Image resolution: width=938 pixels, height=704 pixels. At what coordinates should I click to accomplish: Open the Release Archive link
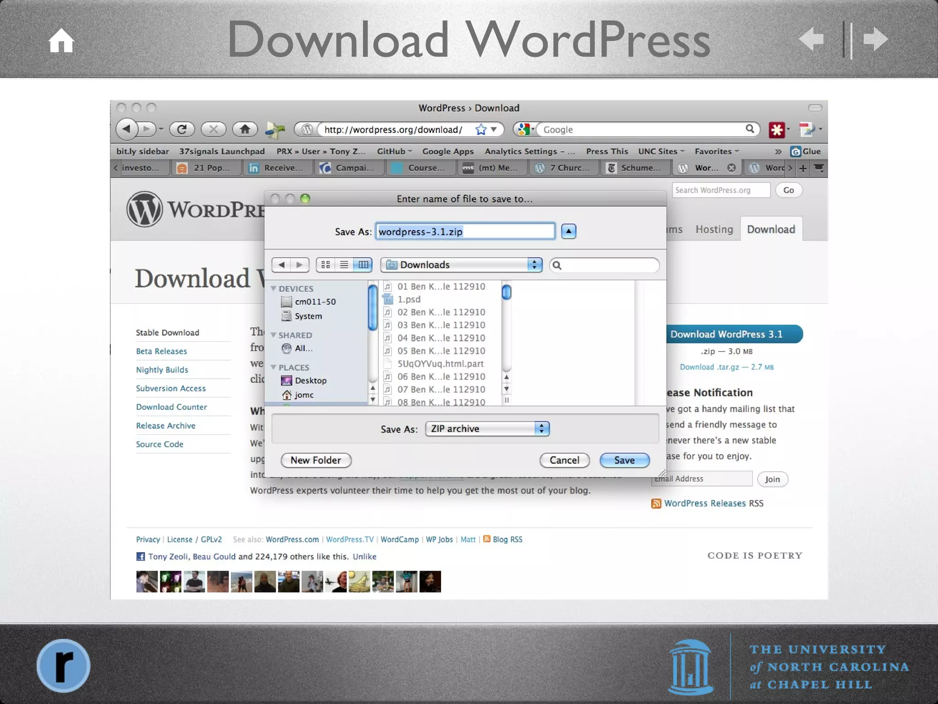(165, 425)
